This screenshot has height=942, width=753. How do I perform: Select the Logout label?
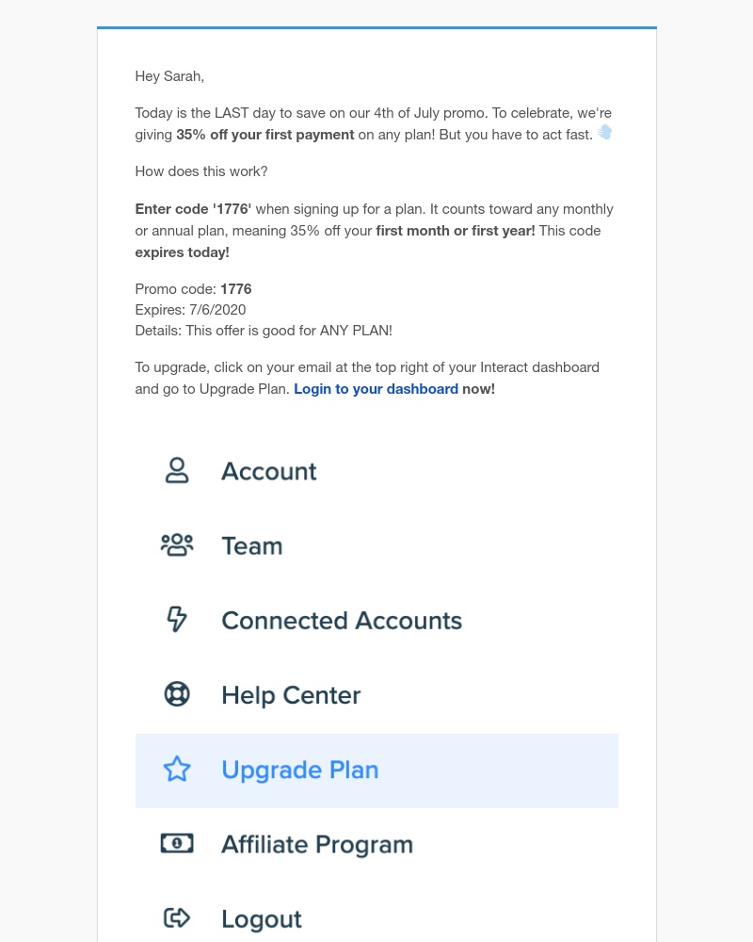262,919
